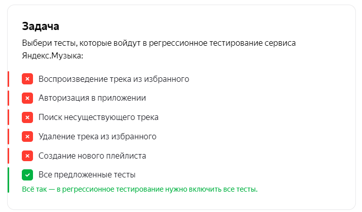Click the task description starting with Выбери тесты

(159, 49)
